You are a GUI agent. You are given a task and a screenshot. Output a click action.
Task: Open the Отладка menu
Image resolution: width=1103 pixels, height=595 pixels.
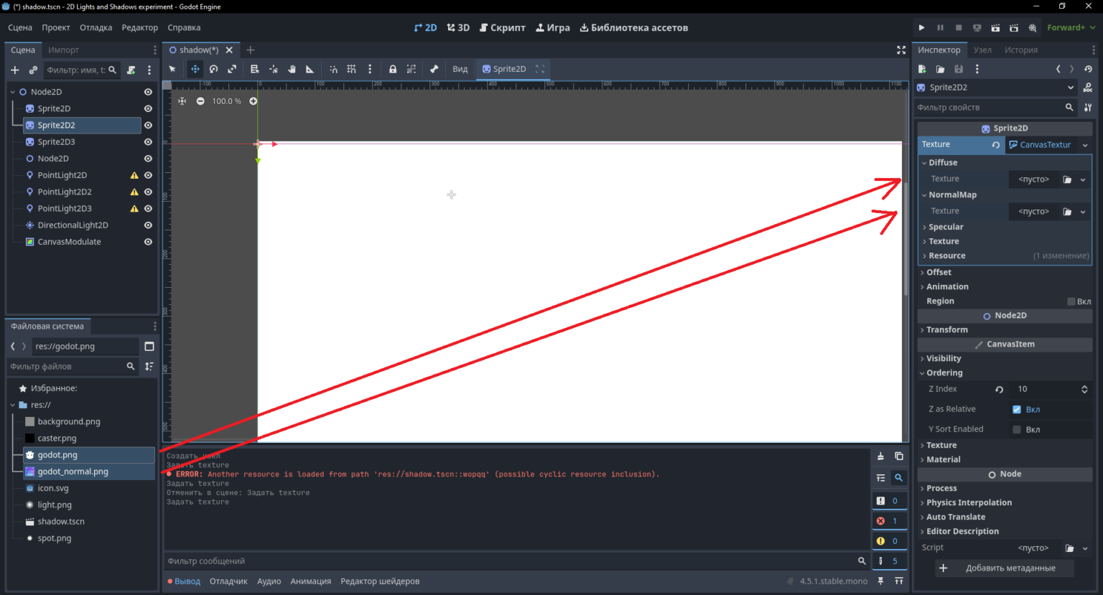click(x=96, y=27)
